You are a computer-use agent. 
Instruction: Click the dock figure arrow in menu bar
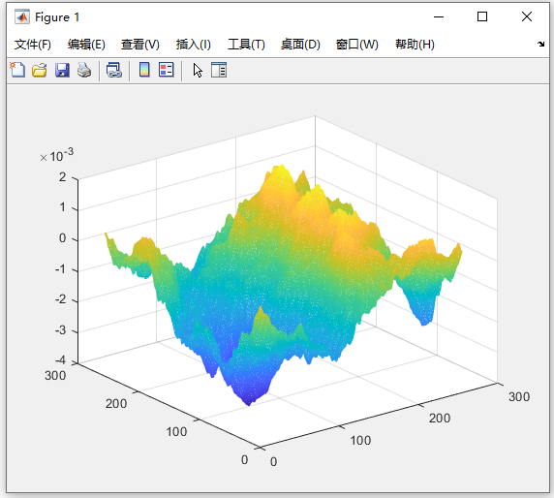[x=541, y=45]
